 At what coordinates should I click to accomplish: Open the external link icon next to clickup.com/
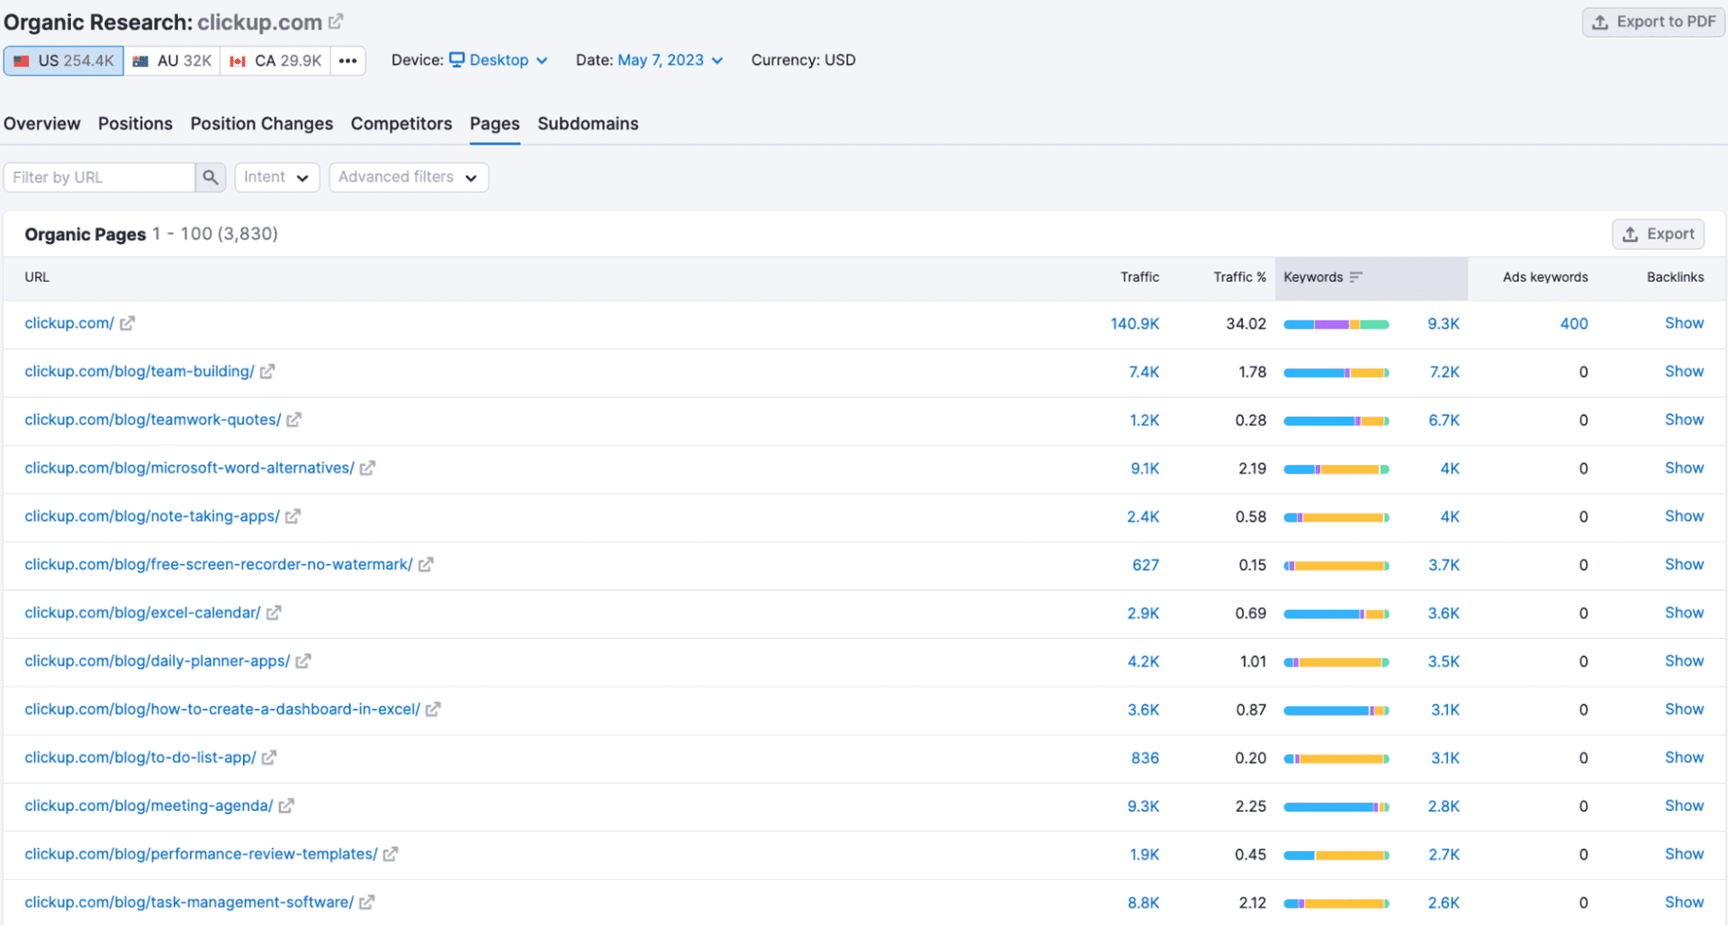click(x=127, y=323)
